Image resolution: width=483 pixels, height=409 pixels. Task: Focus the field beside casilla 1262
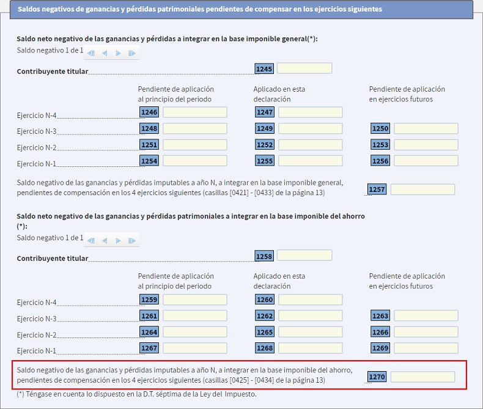pos(311,315)
